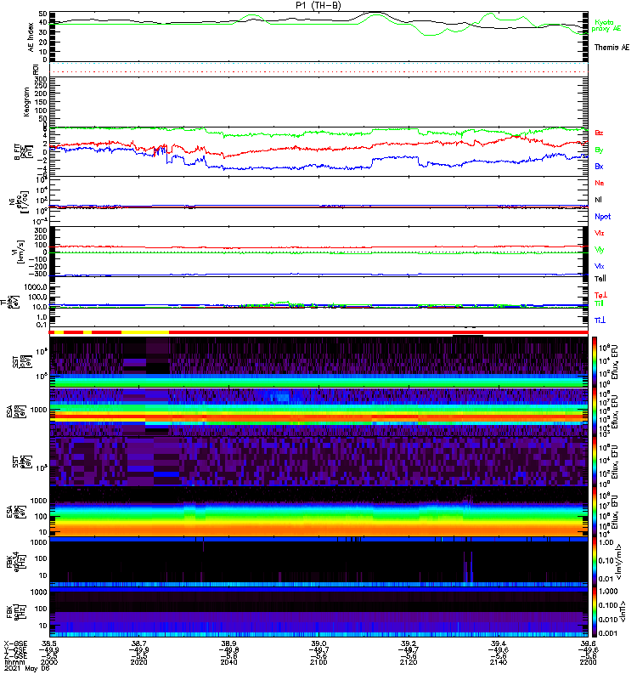This screenshot has width=637, height=680.
Task: Select the black 'Tell' legend label
Action: pyautogui.click(x=600, y=279)
